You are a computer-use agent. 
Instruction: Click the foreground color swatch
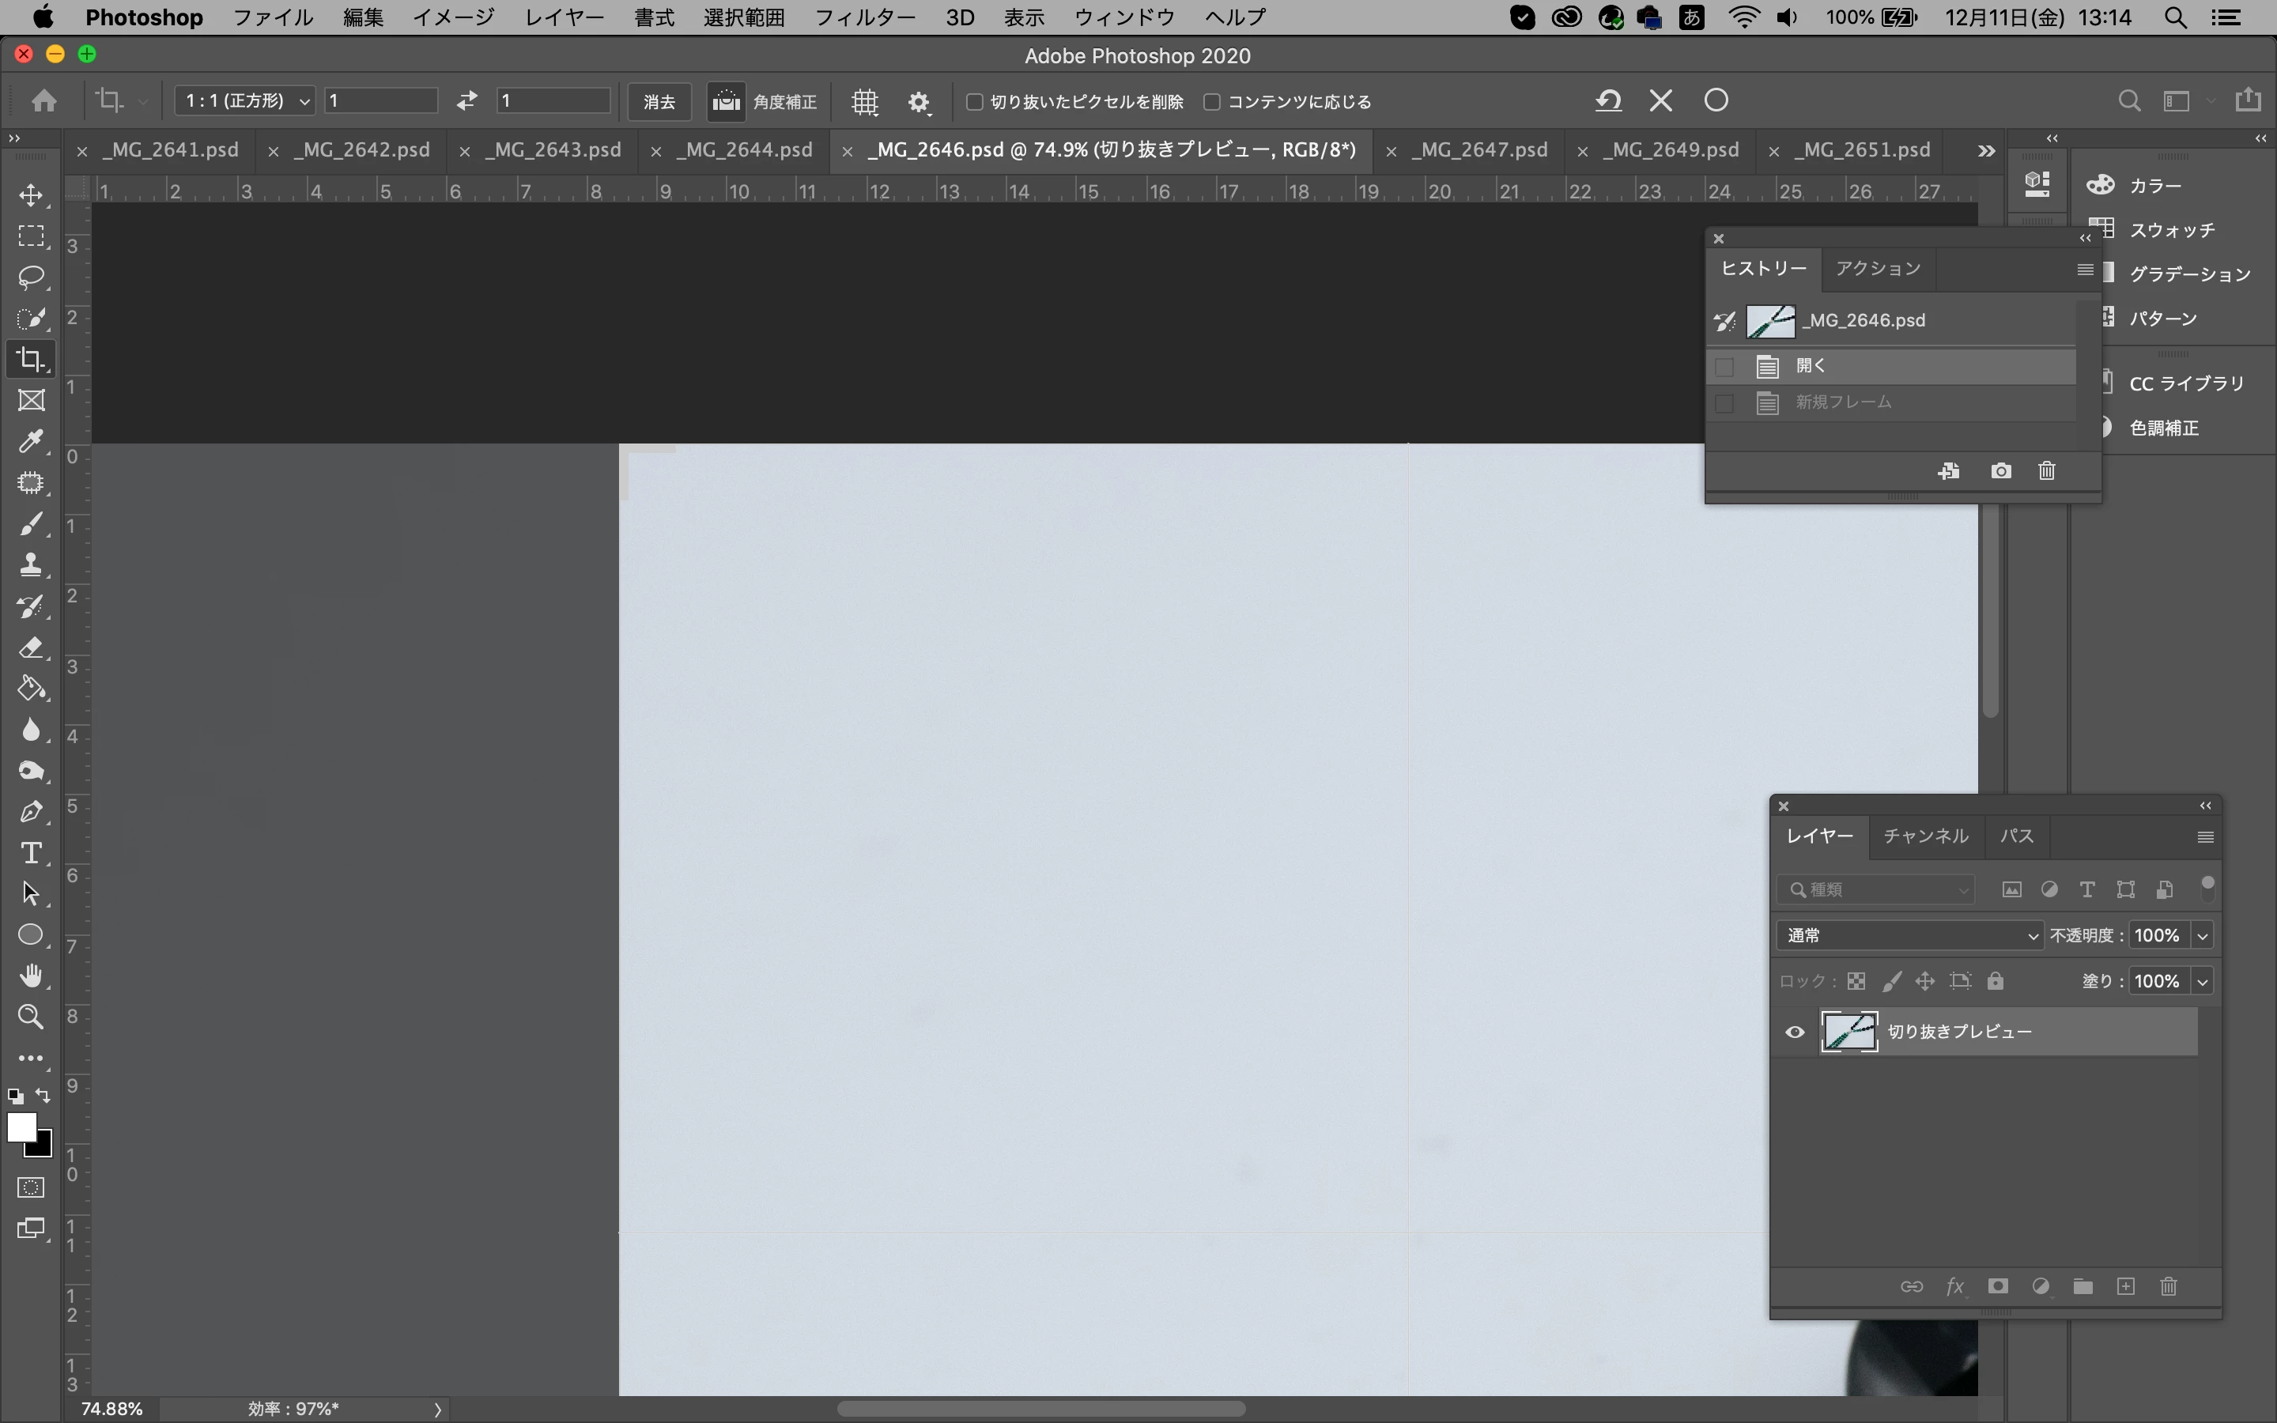(x=21, y=1127)
